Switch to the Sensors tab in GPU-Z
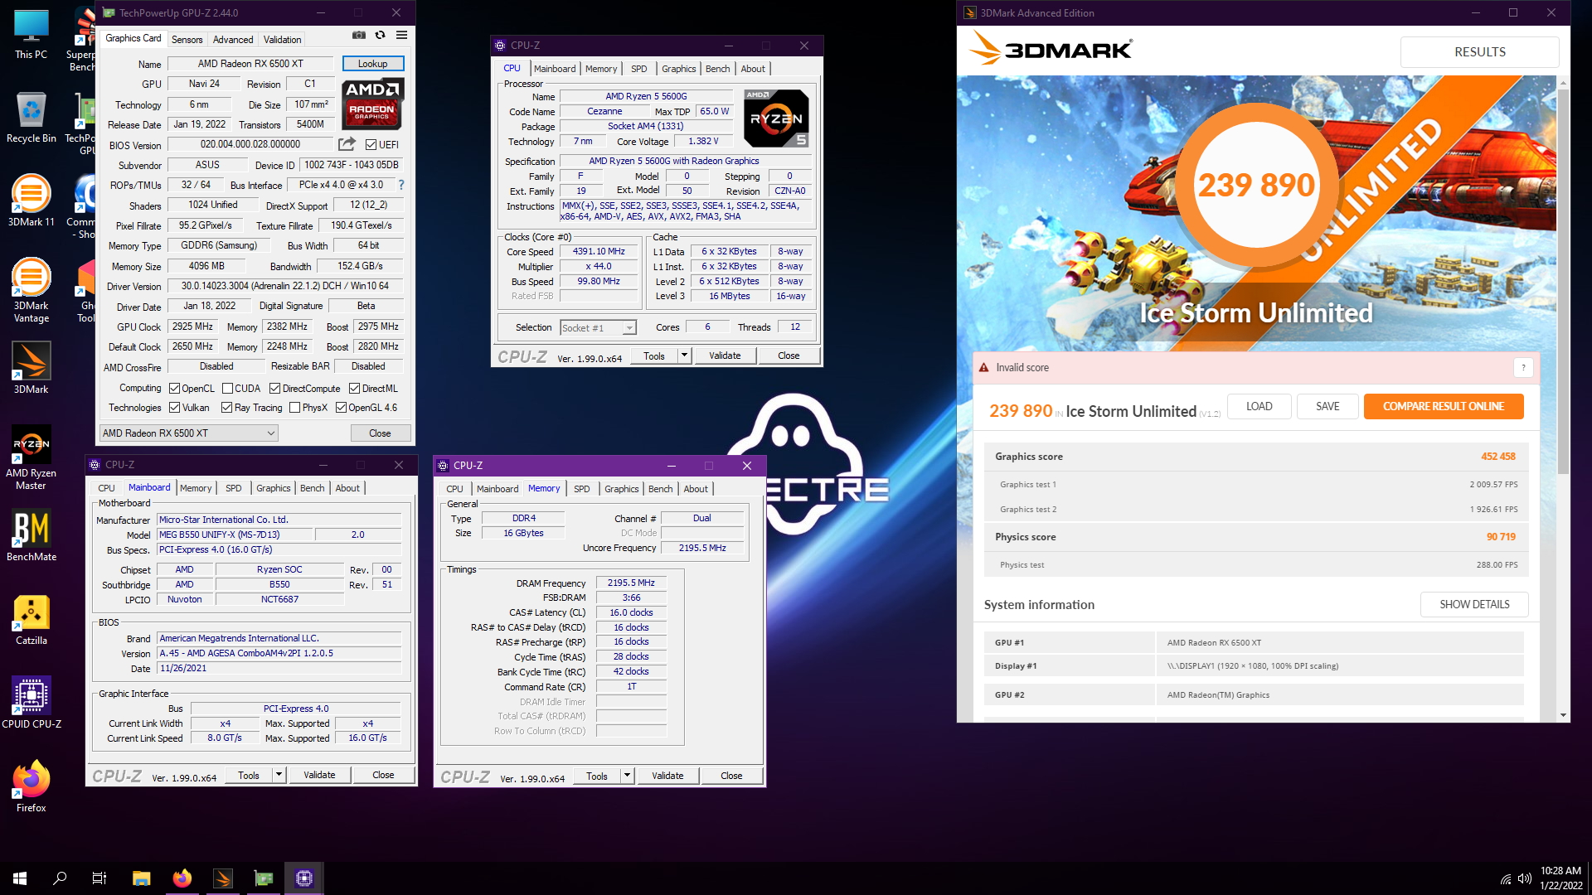This screenshot has width=1592, height=895. pos(187,40)
